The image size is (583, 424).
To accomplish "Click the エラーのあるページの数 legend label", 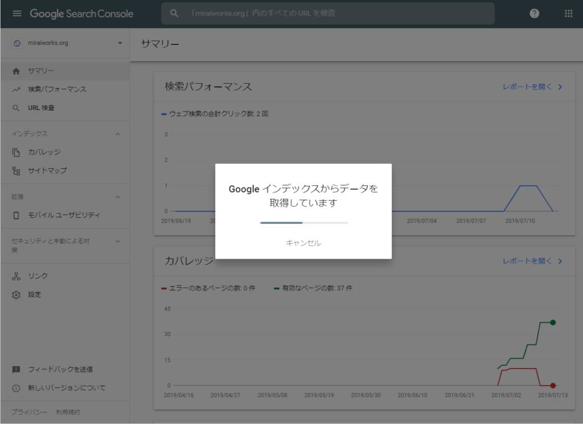I will (x=208, y=288).
